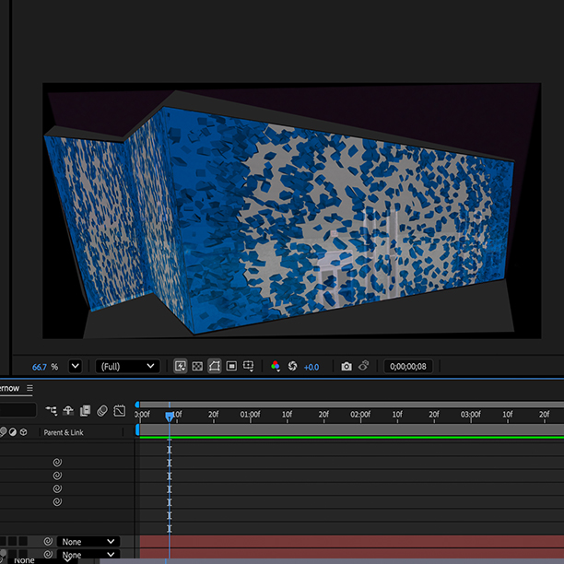Click the blue current-time indicator handle

(x=169, y=417)
